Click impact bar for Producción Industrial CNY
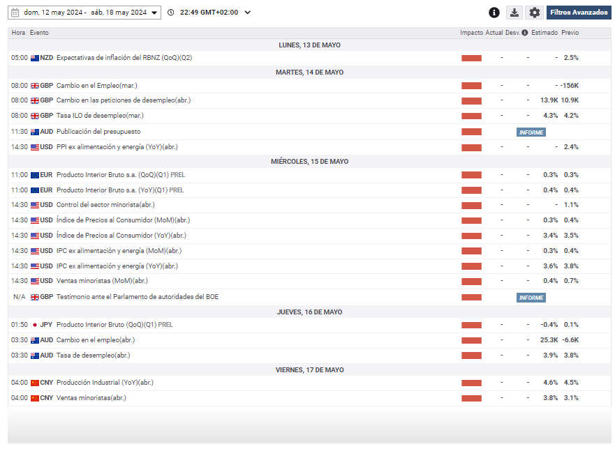 tap(471, 383)
